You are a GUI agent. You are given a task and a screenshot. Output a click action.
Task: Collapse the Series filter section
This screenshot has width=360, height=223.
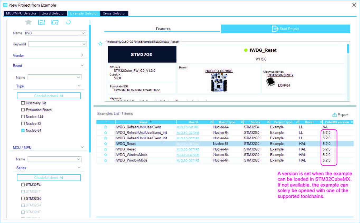tap(79, 168)
